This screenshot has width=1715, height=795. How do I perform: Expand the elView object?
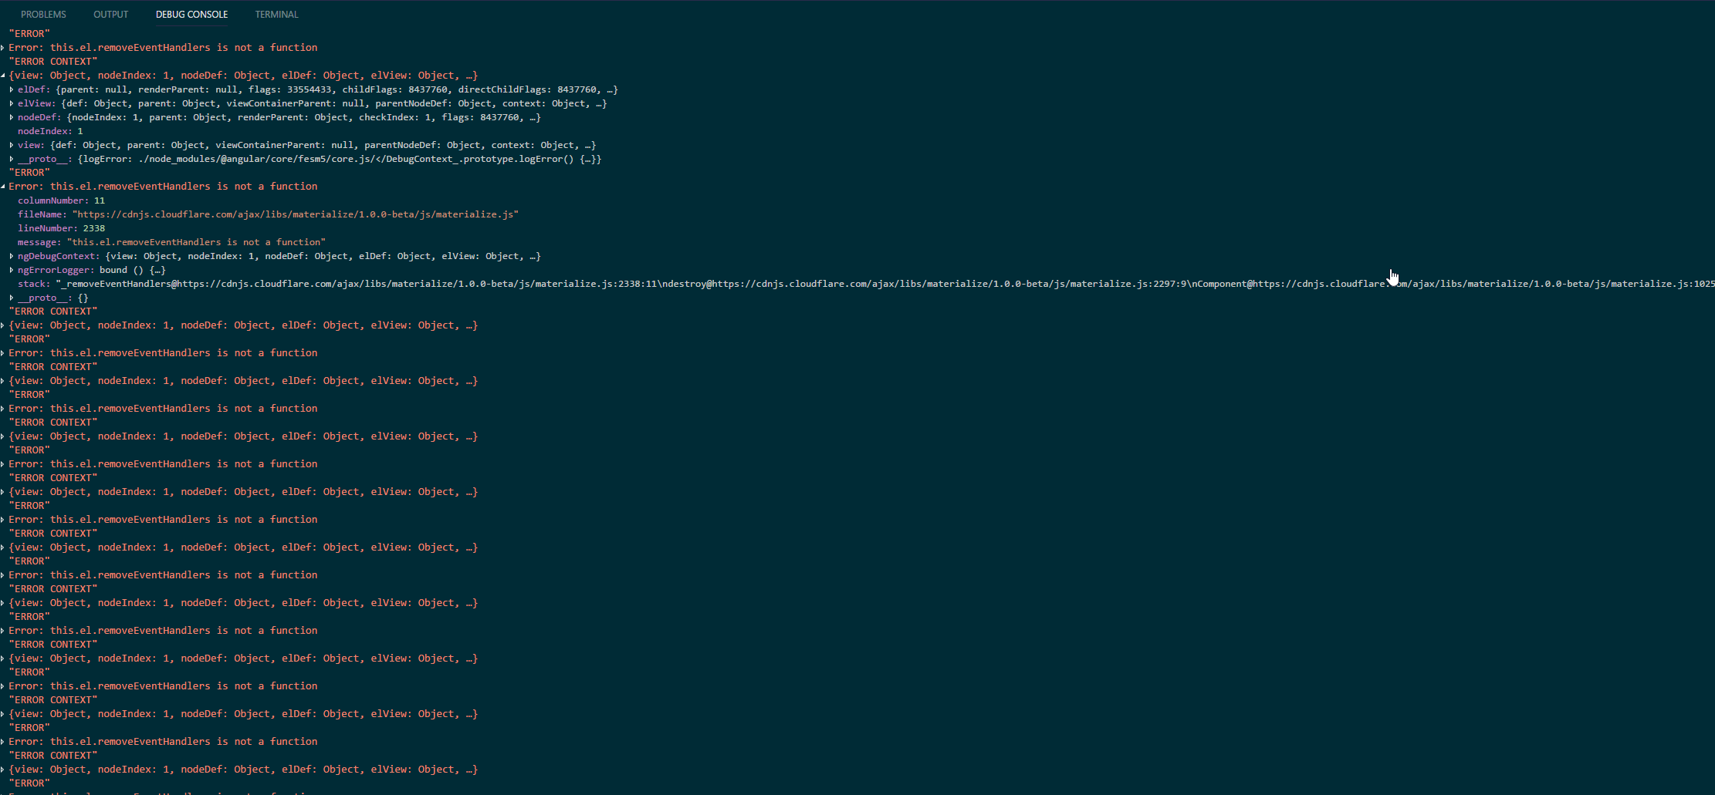11,103
